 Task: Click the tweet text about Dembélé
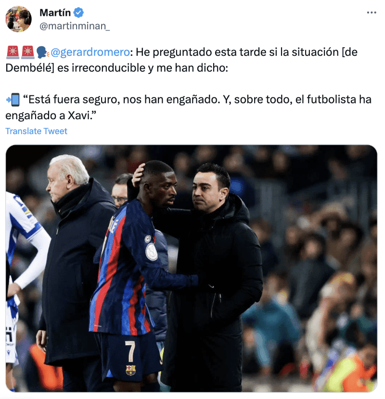[181, 60]
